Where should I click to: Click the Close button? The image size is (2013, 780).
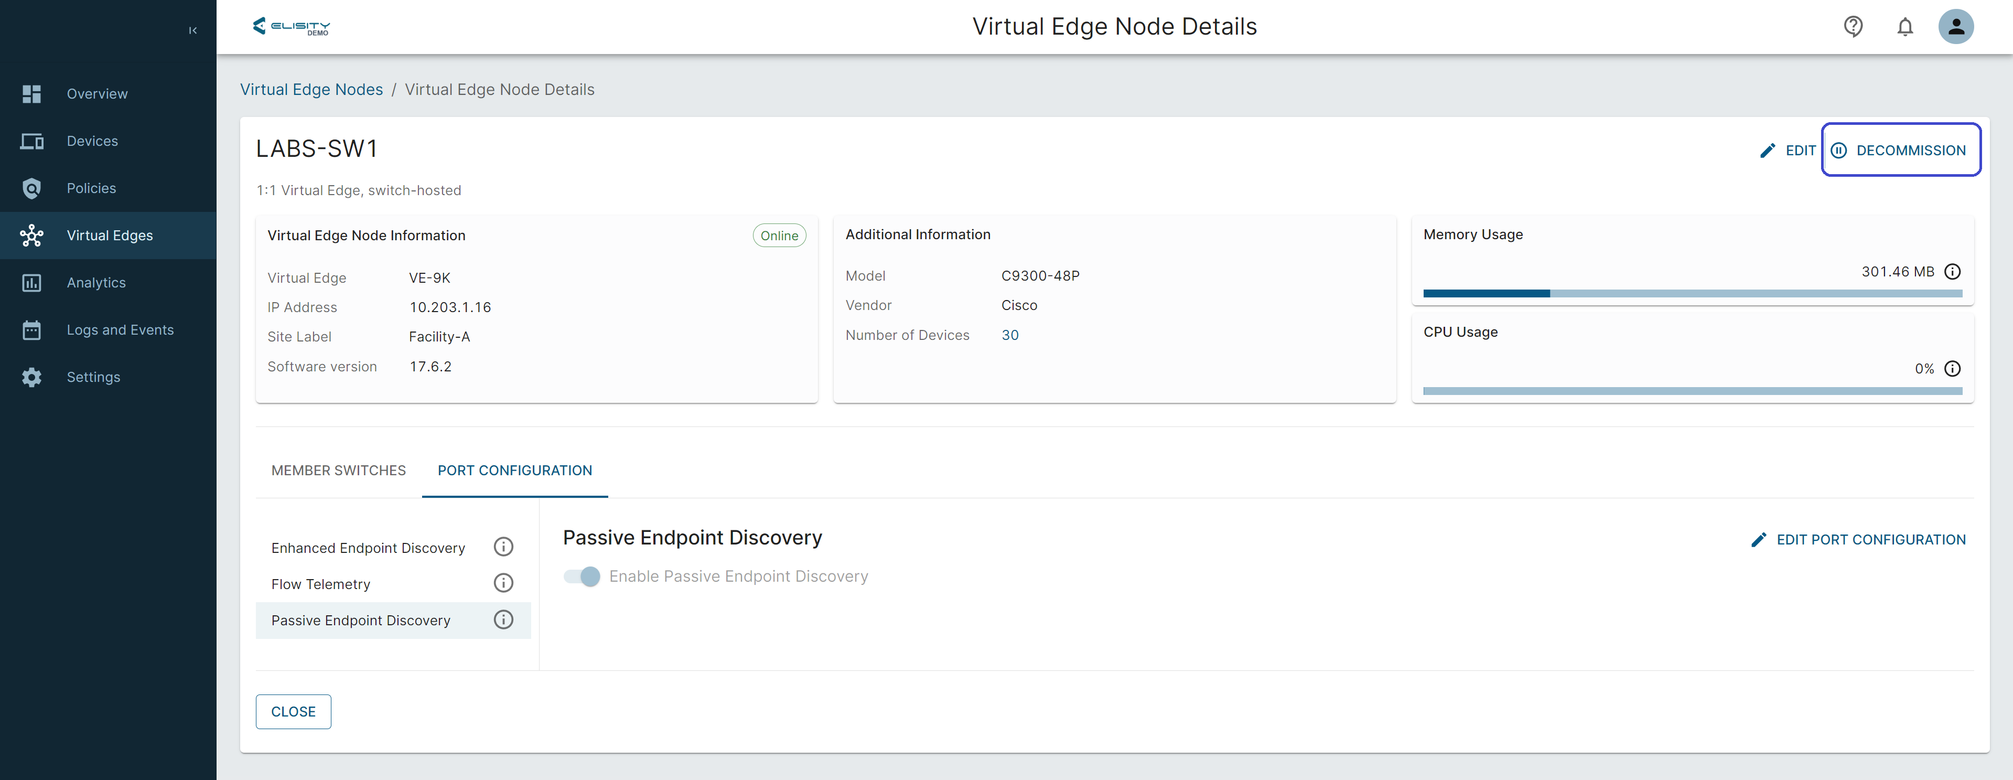click(x=293, y=712)
